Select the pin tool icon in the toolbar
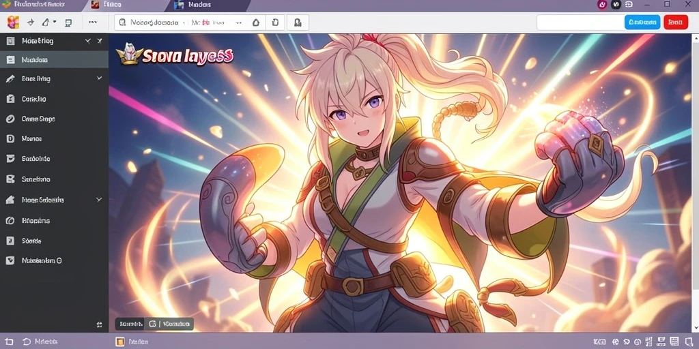Viewport: 699px width, 349px height. [31, 22]
